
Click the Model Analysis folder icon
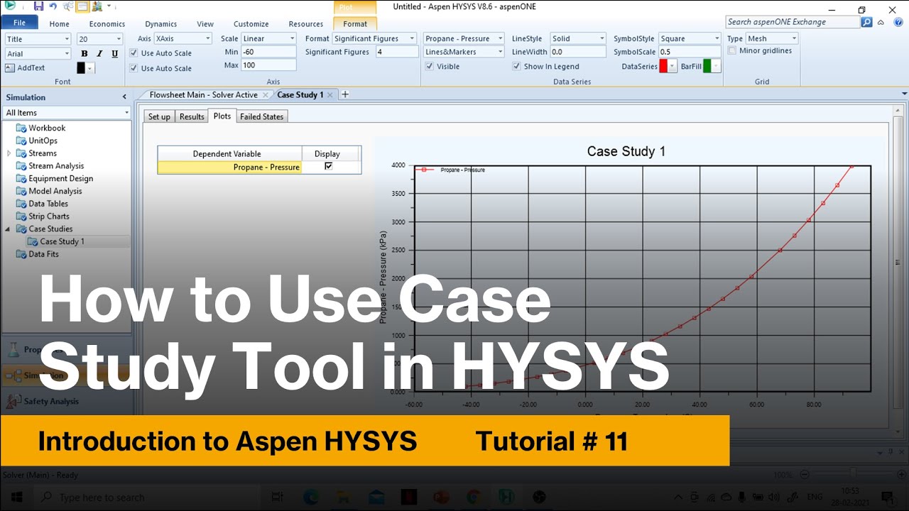pyautogui.click(x=21, y=192)
